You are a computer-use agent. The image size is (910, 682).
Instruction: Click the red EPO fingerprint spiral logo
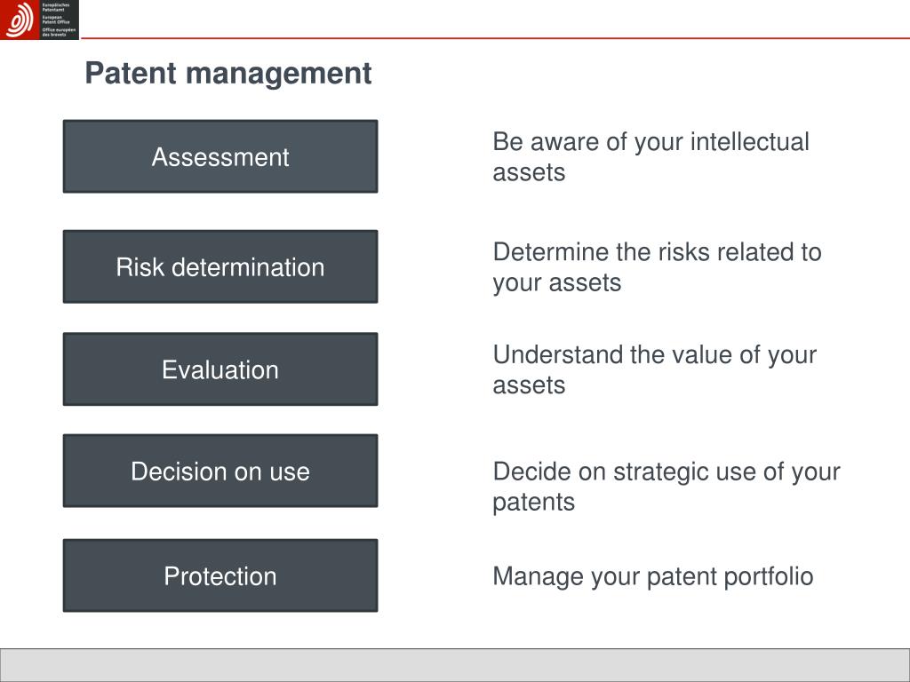(x=20, y=20)
